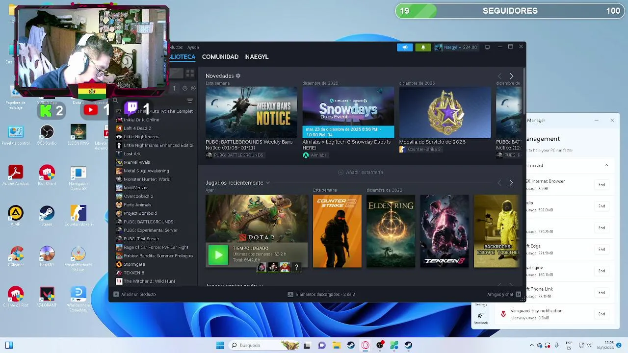This screenshot has height=353, width=628.
Task: Open AIMP desktop shortcut
Action: click(x=16, y=216)
